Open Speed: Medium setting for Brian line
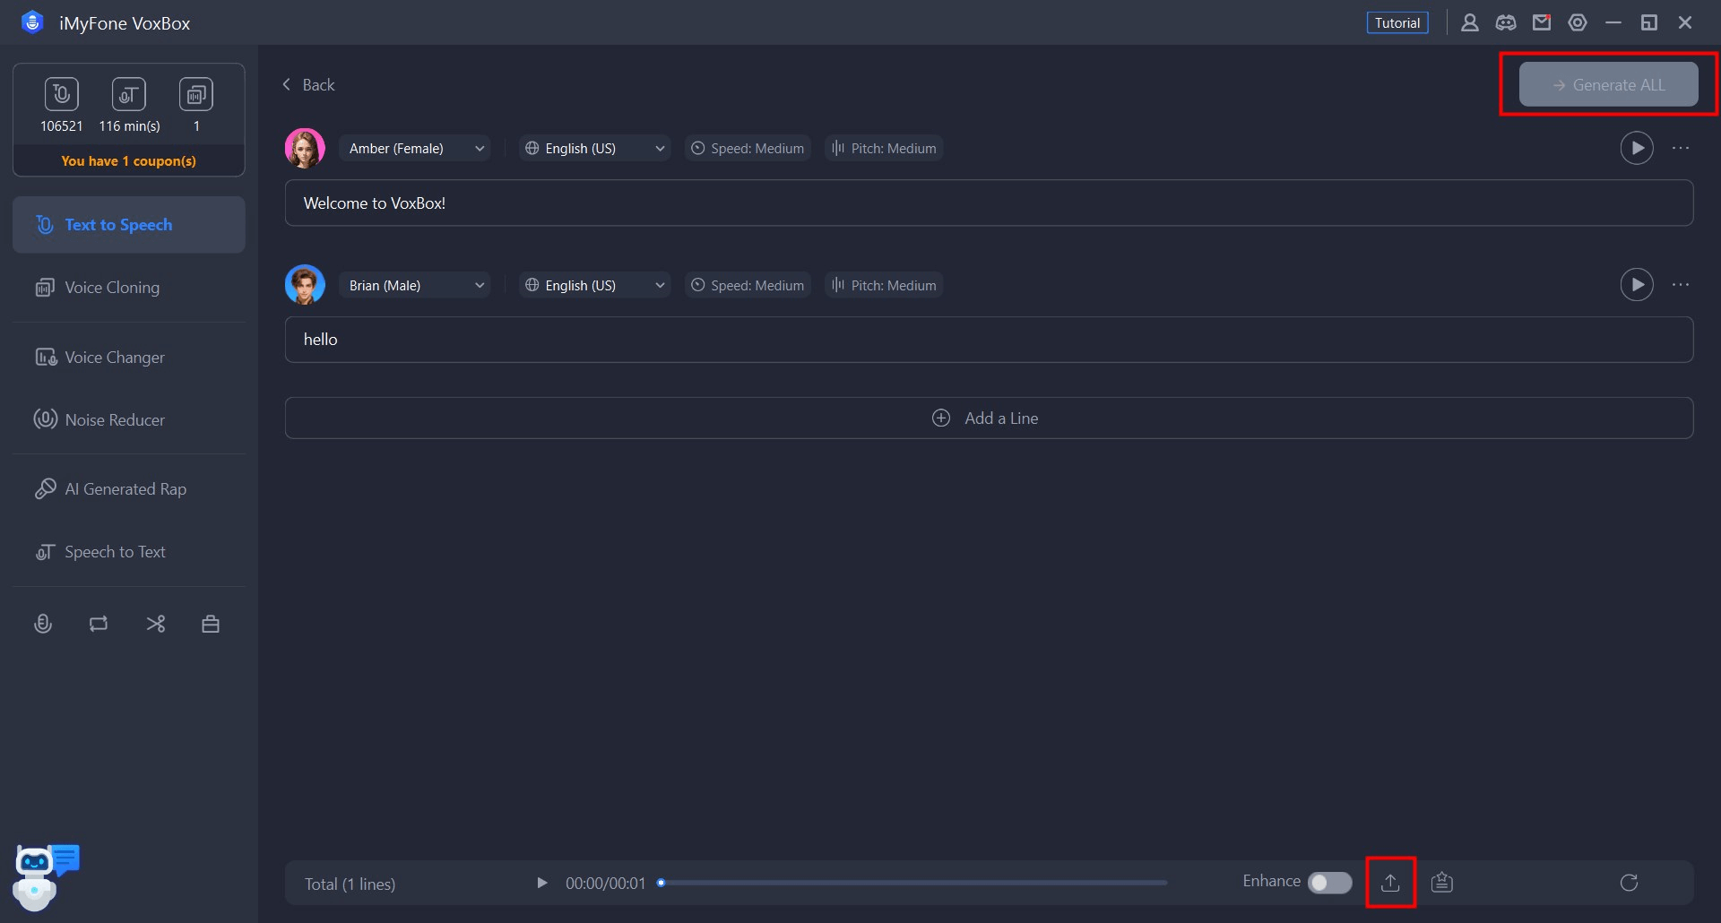The height and width of the screenshot is (923, 1721). click(x=748, y=286)
